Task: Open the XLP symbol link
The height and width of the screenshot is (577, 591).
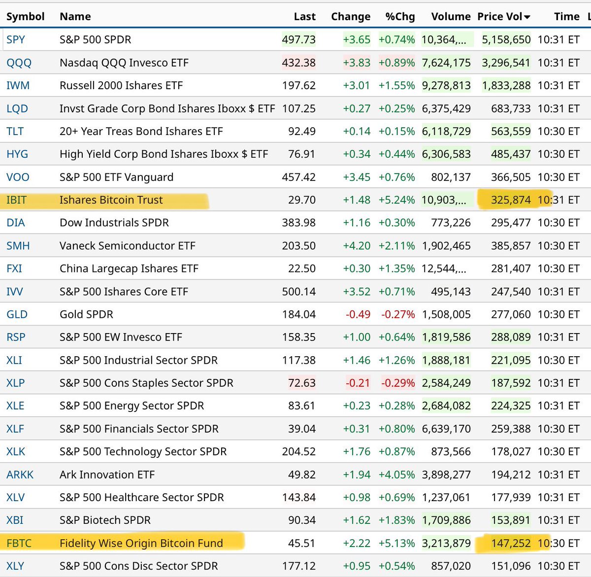Action: click(x=15, y=383)
